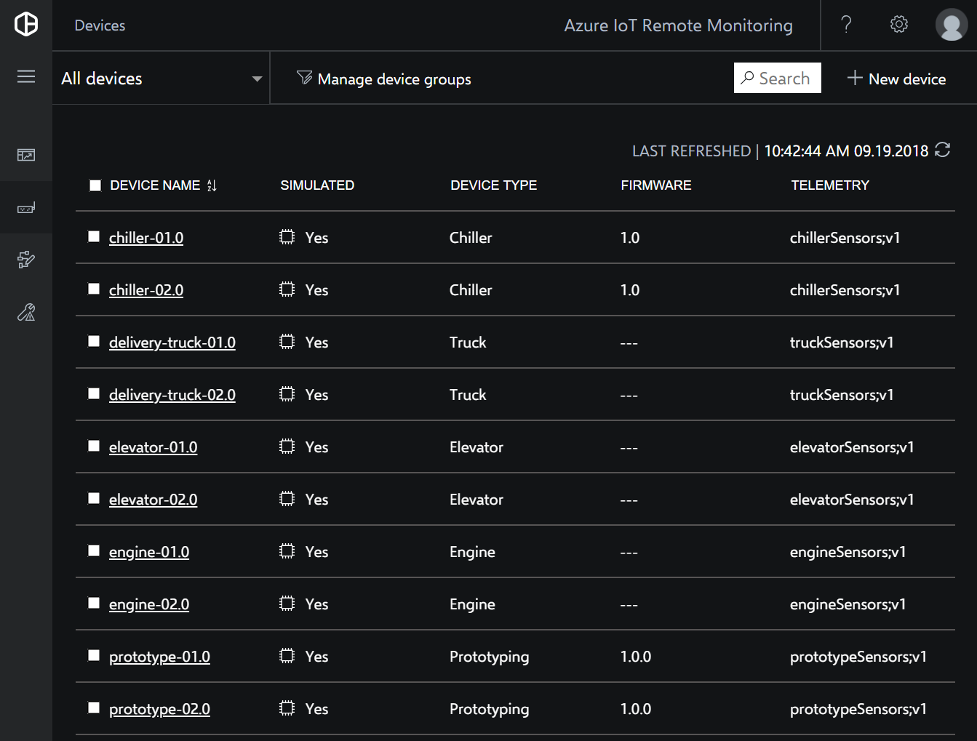The image size is (977, 741).
Task: Click the Azure IoT logo icon
Action: pyautogui.click(x=26, y=24)
